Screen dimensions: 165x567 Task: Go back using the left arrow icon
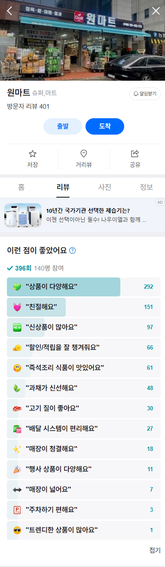9,11
